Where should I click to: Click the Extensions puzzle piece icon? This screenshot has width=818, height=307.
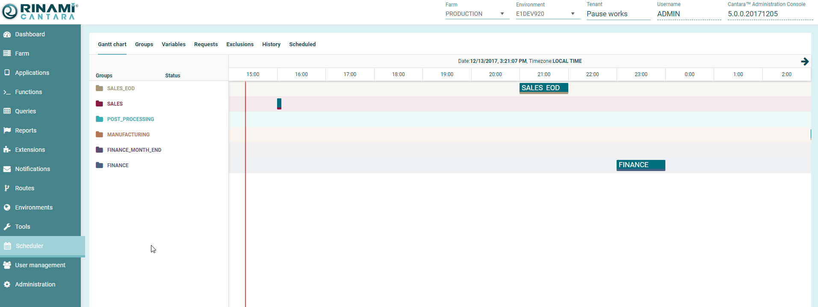pos(7,150)
